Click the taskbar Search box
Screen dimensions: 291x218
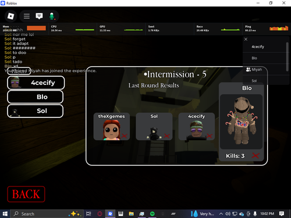point(47,214)
